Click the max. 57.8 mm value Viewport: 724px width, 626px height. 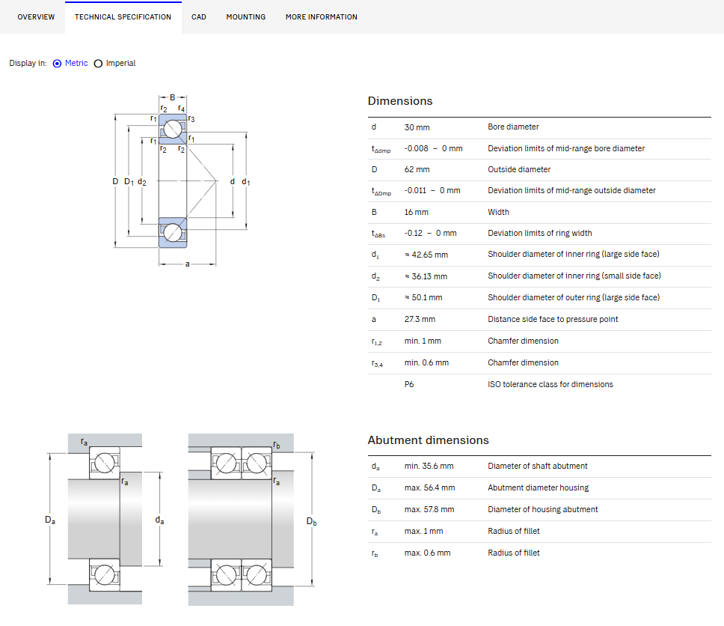(x=429, y=509)
